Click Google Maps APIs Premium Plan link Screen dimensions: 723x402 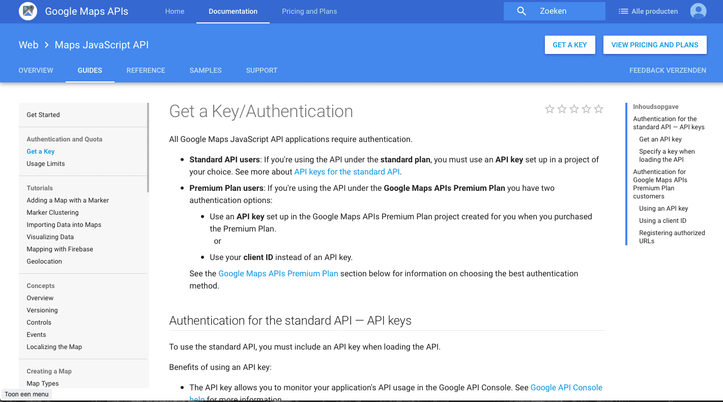click(x=278, y=274)
